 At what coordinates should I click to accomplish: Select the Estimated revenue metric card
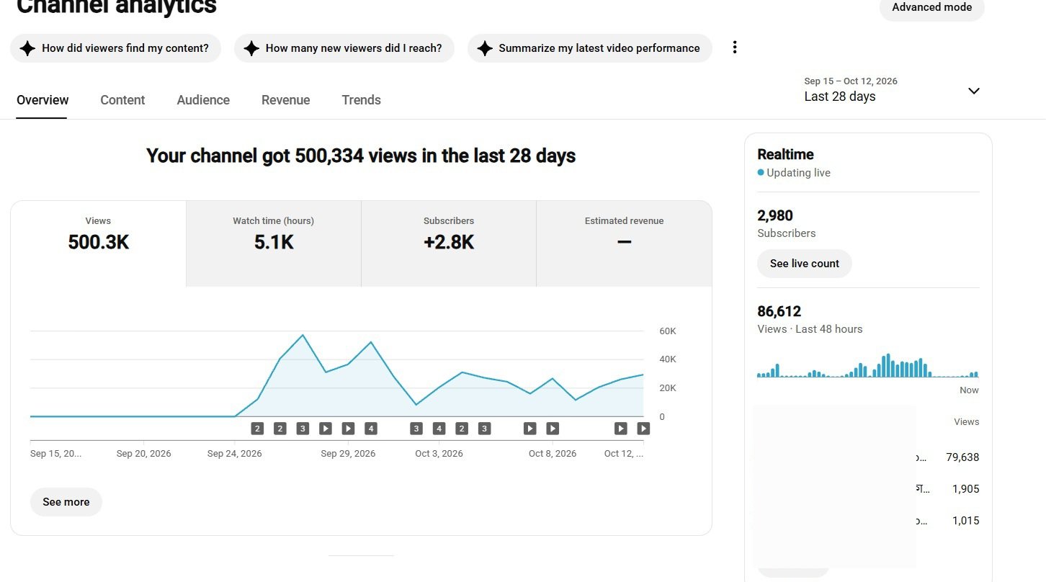tap(624, 243)
